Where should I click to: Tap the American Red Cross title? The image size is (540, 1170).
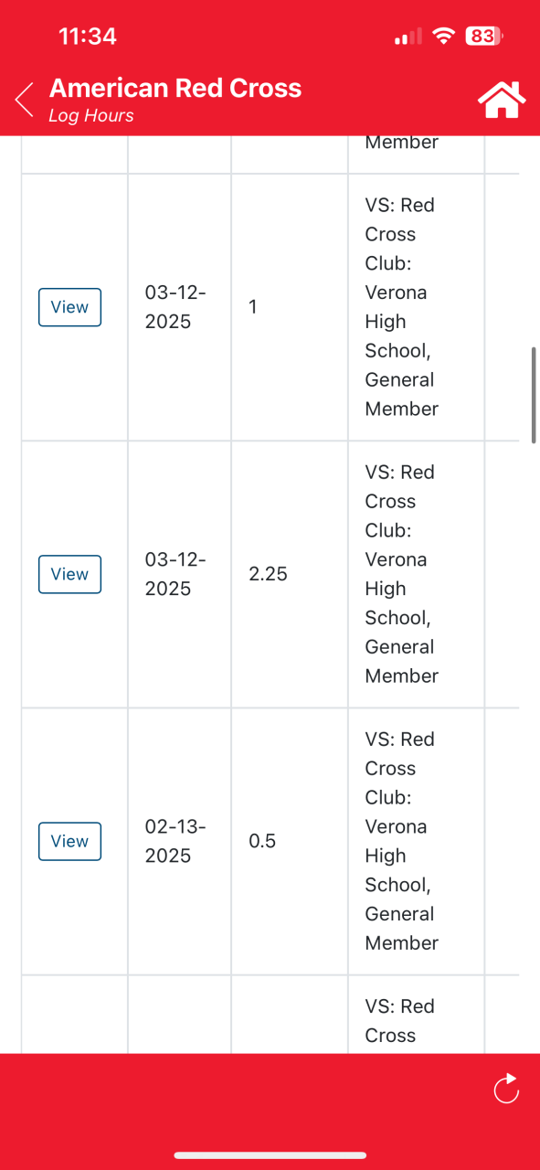175,88
